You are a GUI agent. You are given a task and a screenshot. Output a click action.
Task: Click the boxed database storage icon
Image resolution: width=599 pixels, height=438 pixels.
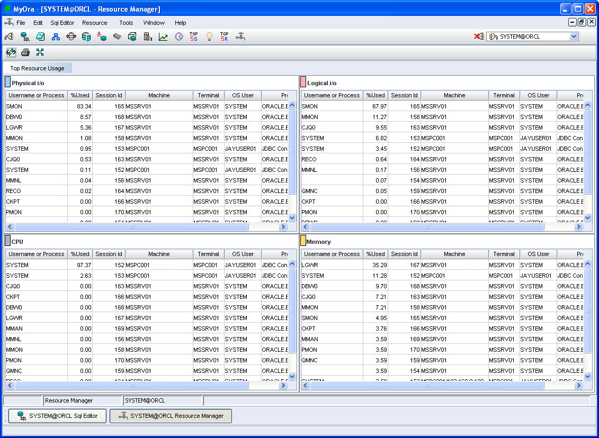(x=132, y=36)
